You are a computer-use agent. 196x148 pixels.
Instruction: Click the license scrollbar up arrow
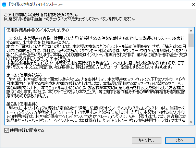coord(191,31)
